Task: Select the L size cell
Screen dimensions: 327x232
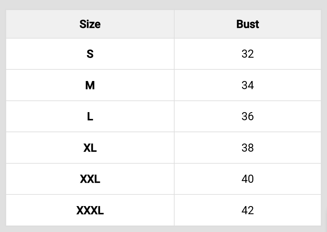Action: [90, 117]
